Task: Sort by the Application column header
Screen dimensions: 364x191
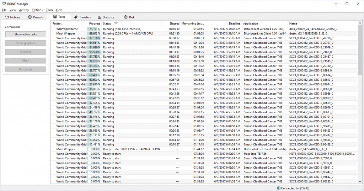Action: pyautogui.click(x=264, y=23)
